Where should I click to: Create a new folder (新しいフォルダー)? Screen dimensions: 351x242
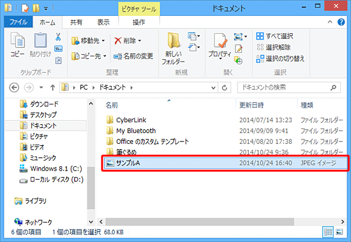coord(173,48)
